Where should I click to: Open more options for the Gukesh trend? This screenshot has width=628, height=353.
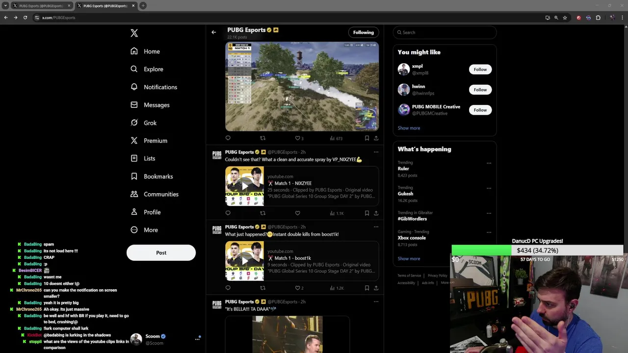coord(489,188)
